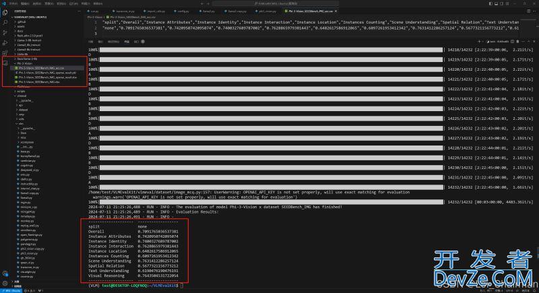This screenshot has height=293, width=539.
Task: Collapse the Phi-3-Vision folder
Action: pos(25,63)
